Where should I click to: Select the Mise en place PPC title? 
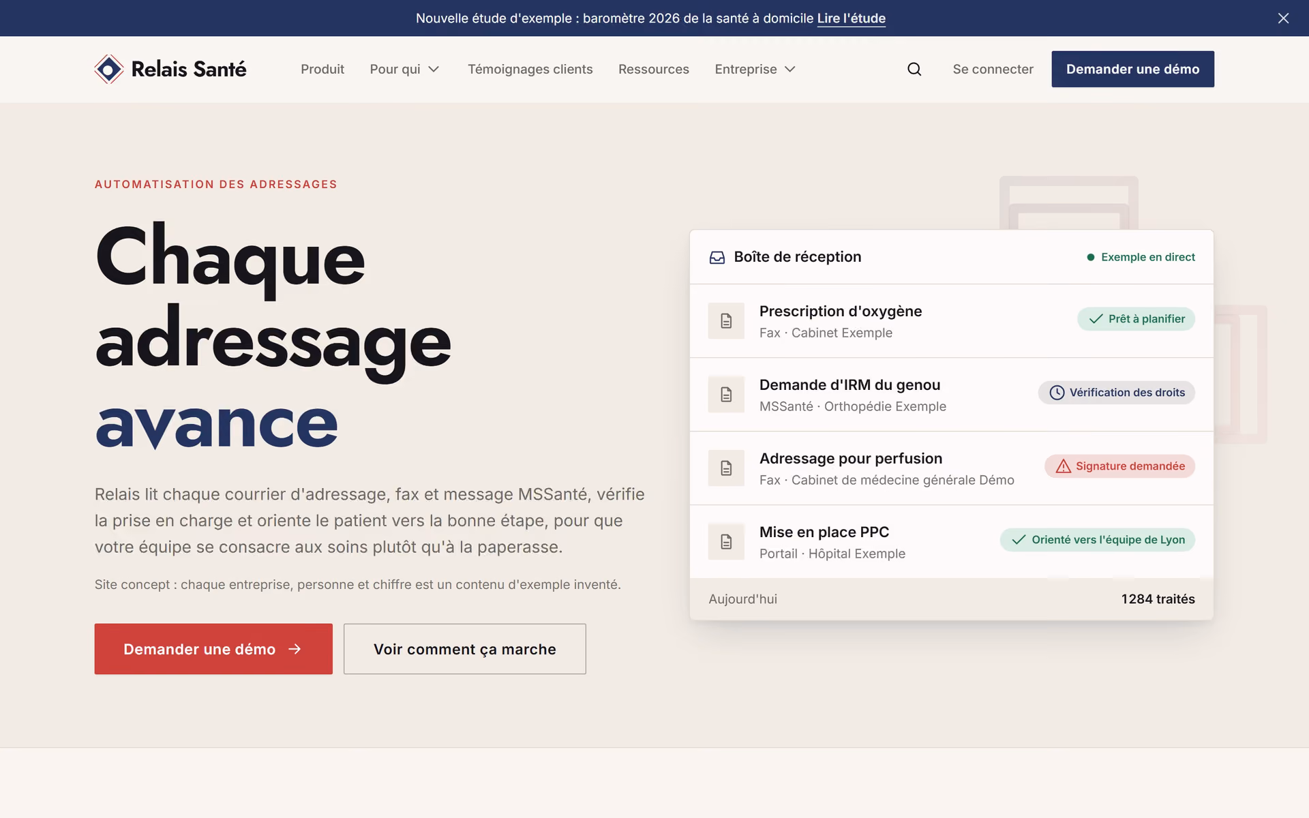[824, 532]
